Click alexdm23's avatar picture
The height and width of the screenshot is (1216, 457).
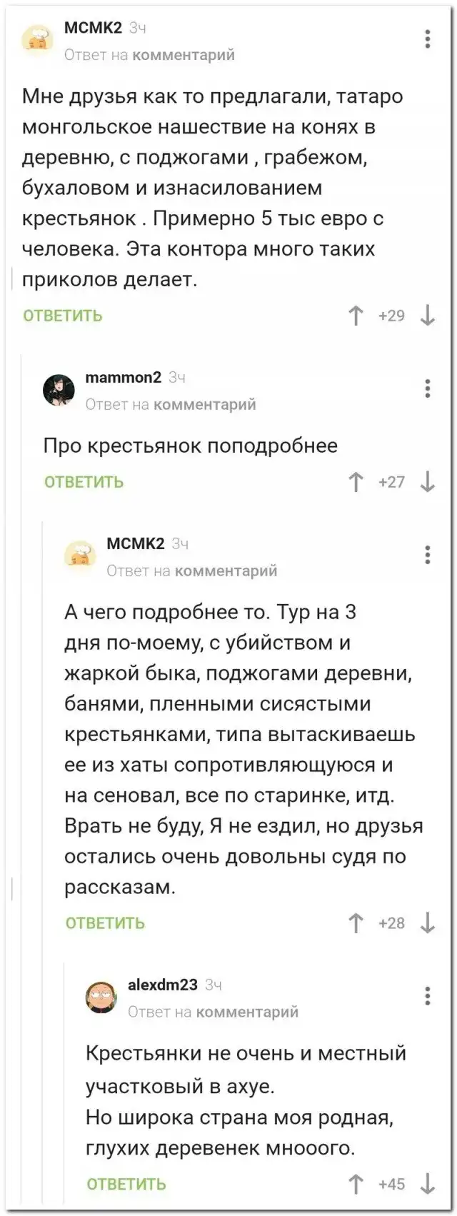pyautogui.click(x=101, y=996)
